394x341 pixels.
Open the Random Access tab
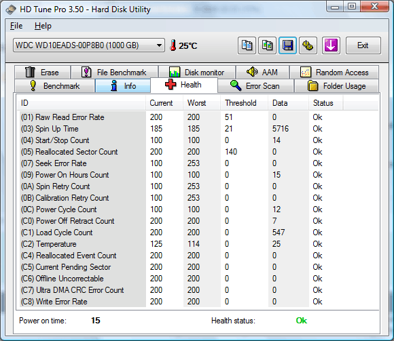point(334,73)
